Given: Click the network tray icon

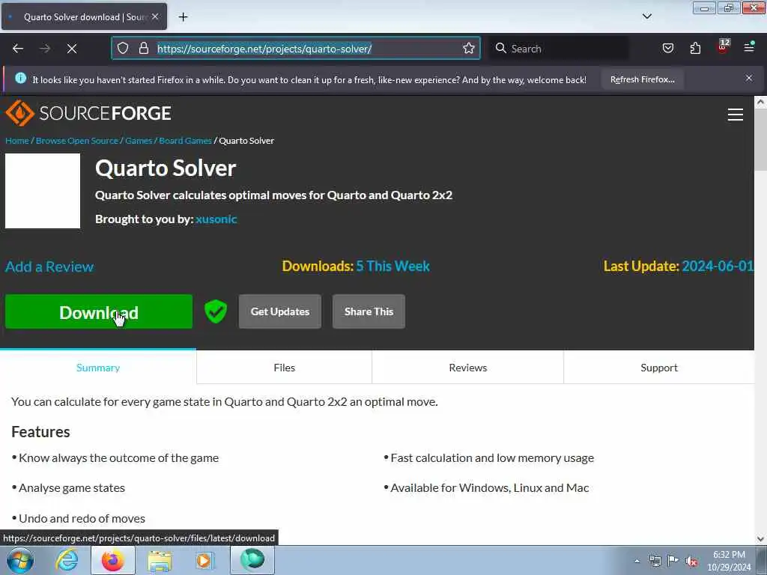Looking at the screenshot, I should [655, 561].
